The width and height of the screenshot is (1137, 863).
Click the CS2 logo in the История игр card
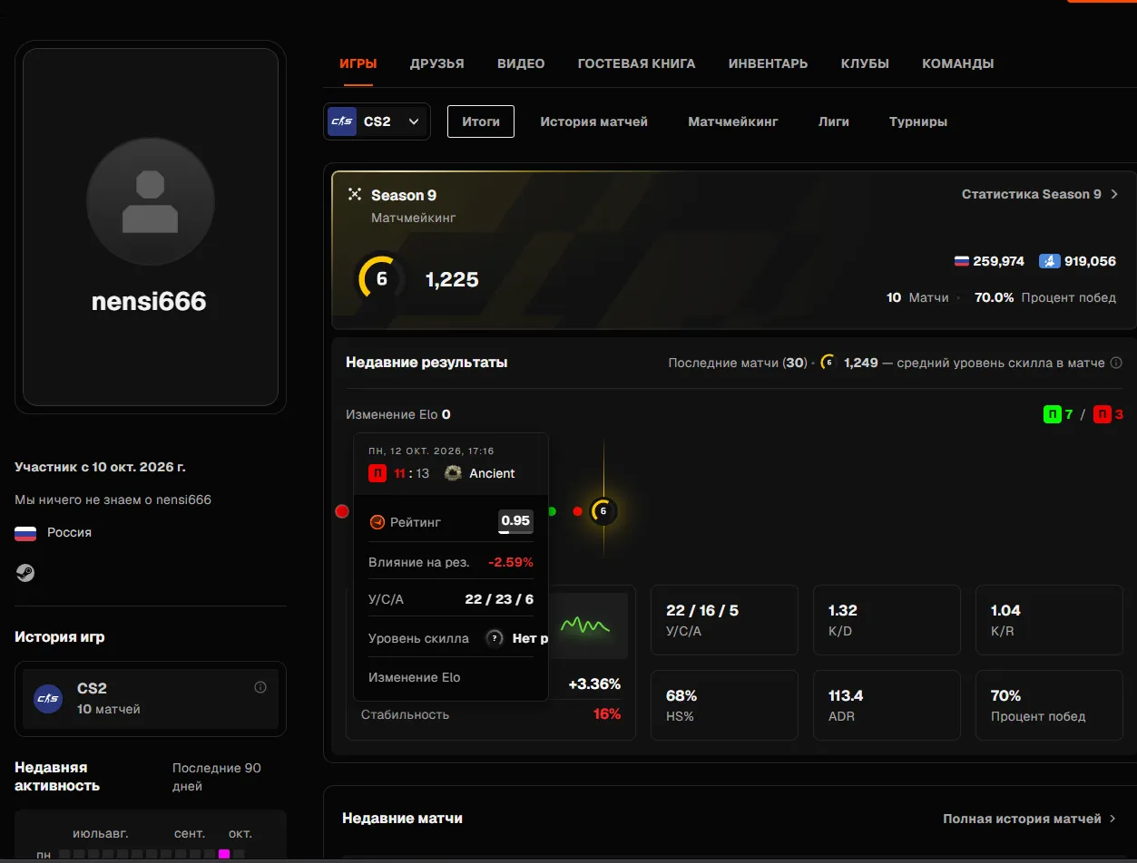[x=48, y=698]
